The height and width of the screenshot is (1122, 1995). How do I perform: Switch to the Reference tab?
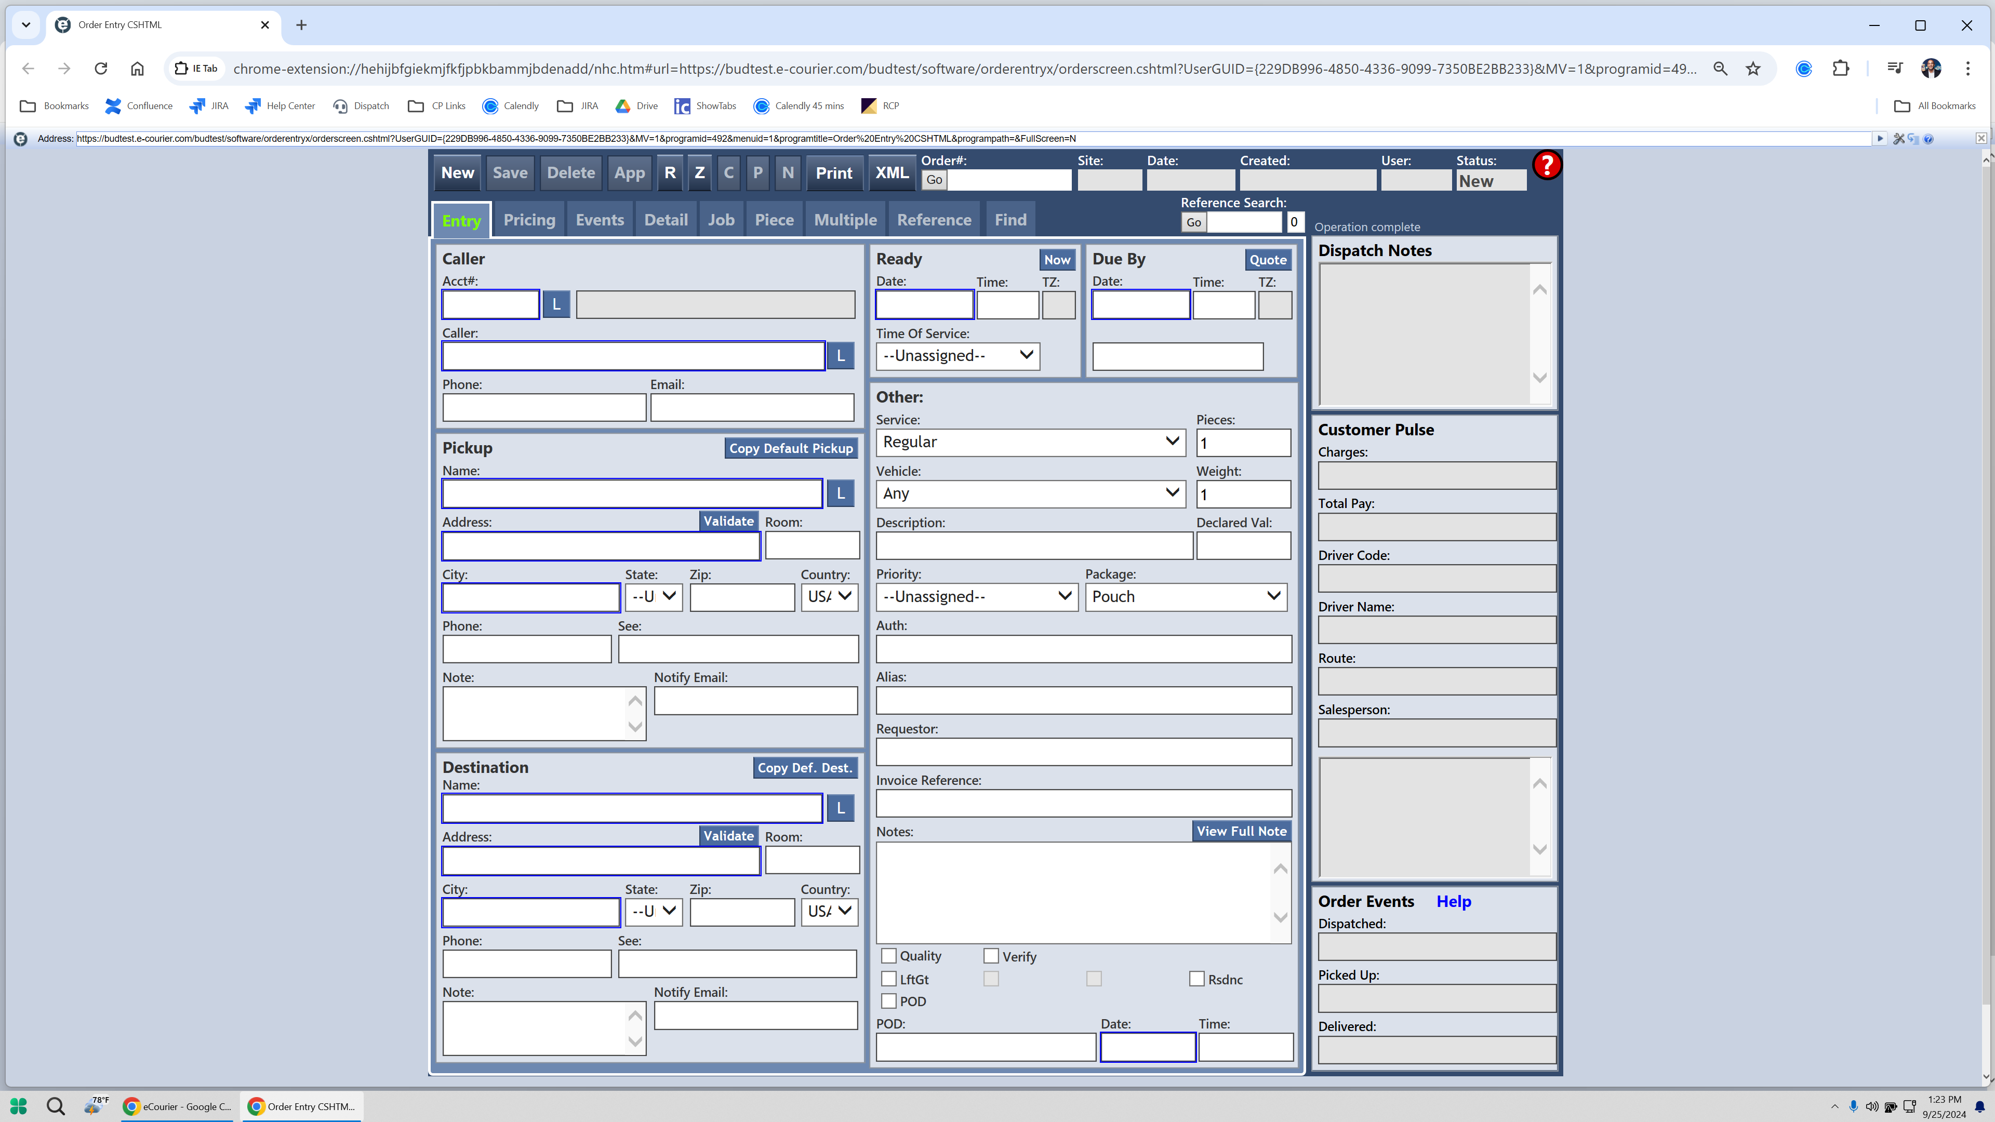(x=934, y=220)
